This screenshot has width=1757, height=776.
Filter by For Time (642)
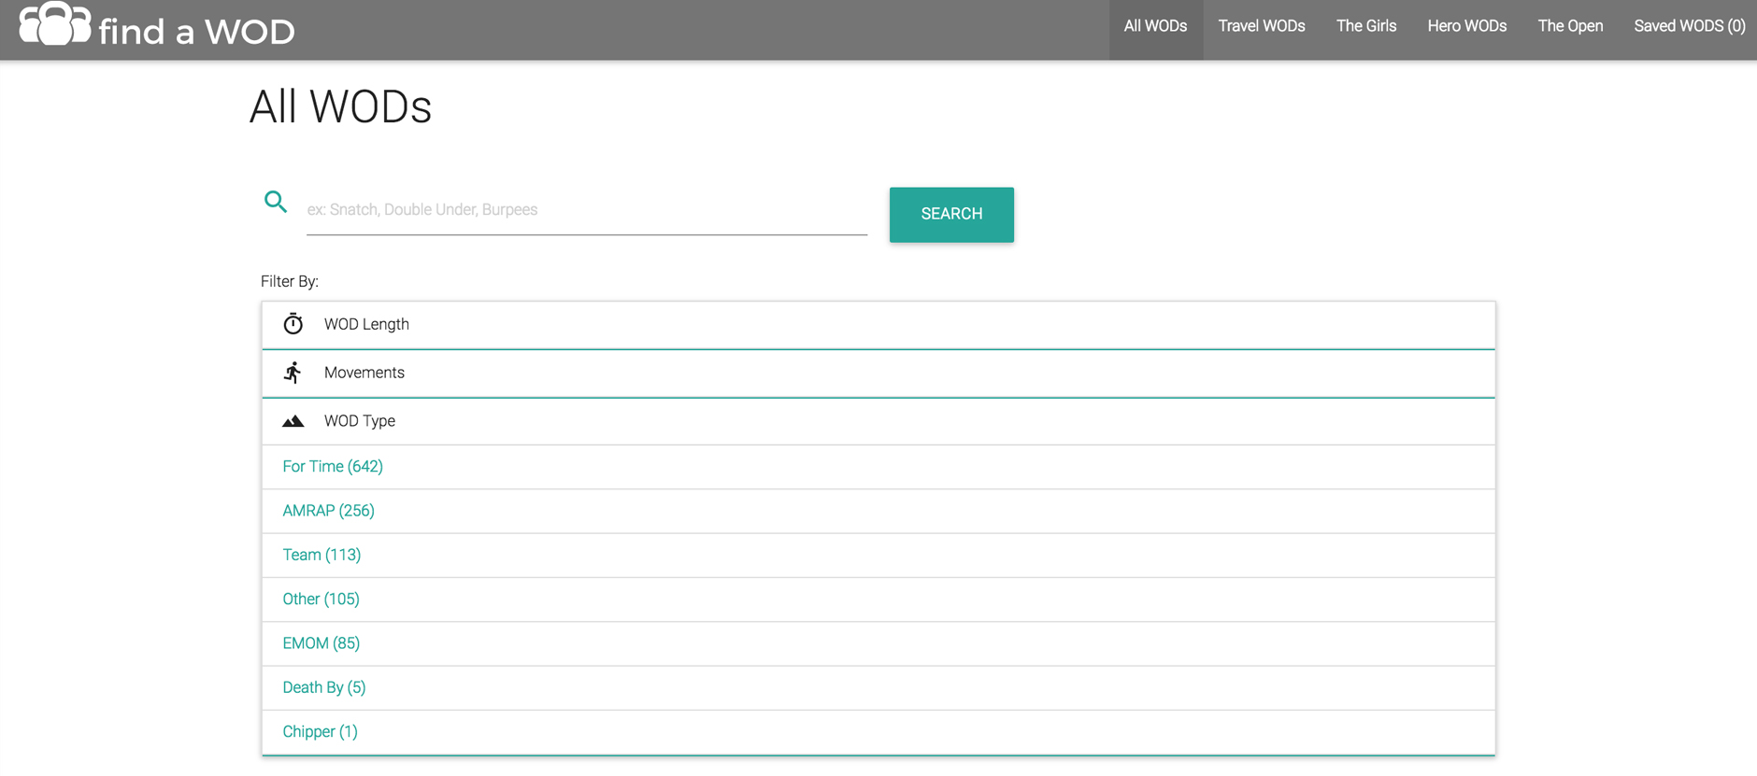pos(333,467)
